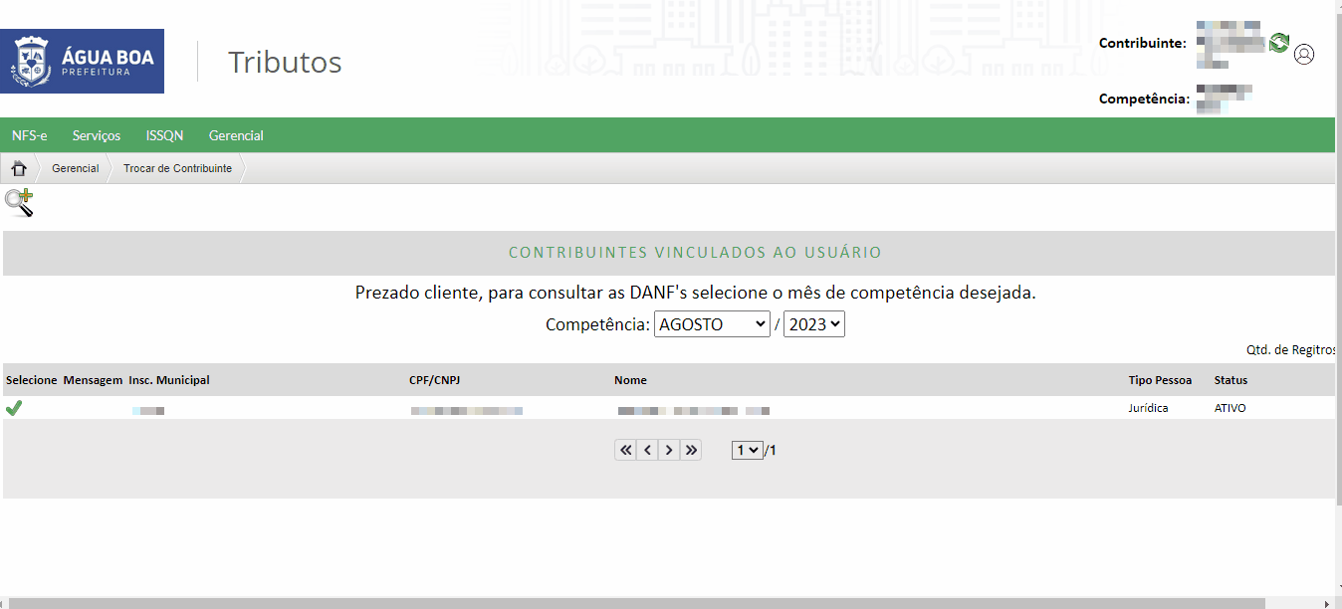The width and height of the screenshot is (1342, 609).
Task: Click the Água Boa Prefeitura logo
Action: tap(82, 62)
